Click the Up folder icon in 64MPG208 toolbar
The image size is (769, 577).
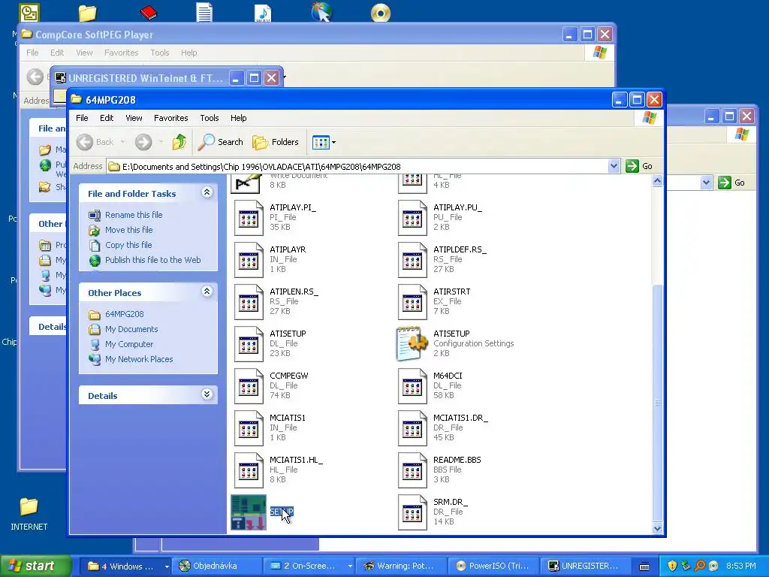[179, 142]
